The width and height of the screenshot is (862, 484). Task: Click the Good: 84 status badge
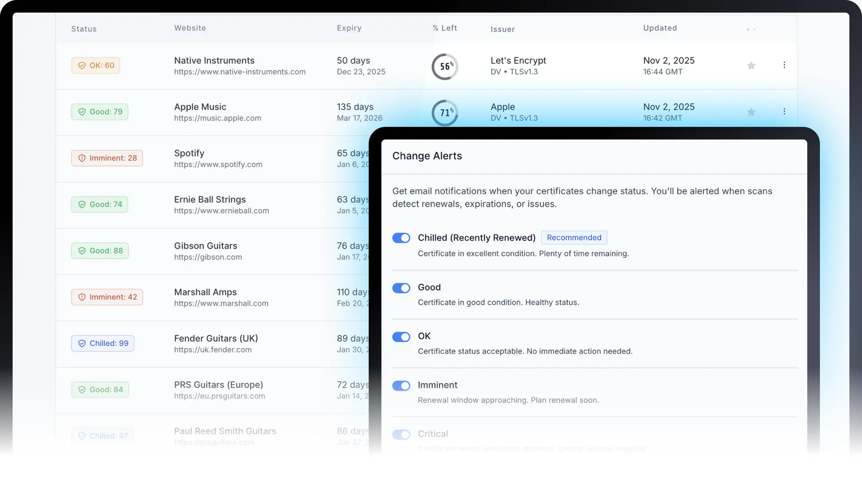(x=100, y=390)
